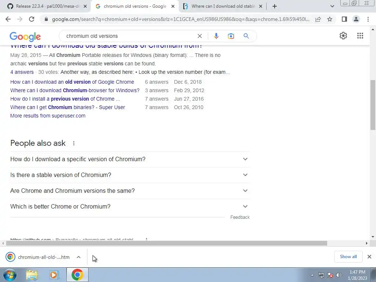The width and height of the screenshot is (376, 282).
Task: Open the 6 answers Dec 6, 2018 row
Action: pos(107,82)
